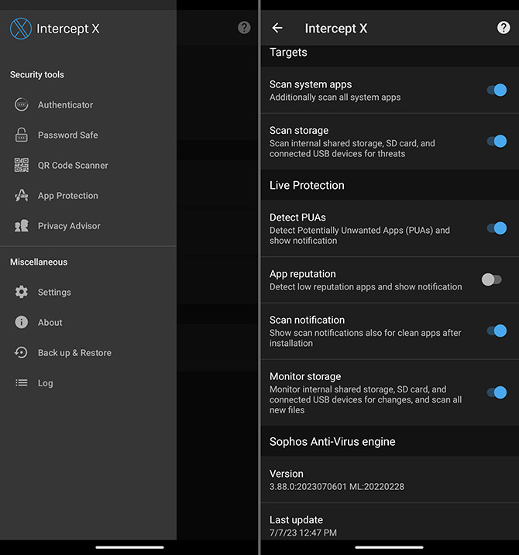This screenshot has height=555, width=519.
Task: Click the 'Live Protection' section header
Action: click(x=307, y=185)
